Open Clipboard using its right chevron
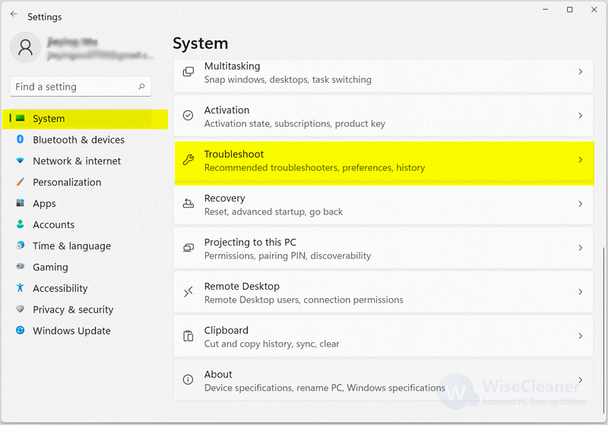The width and height of the screenshot is (608, 425). (x=581, y=336)
